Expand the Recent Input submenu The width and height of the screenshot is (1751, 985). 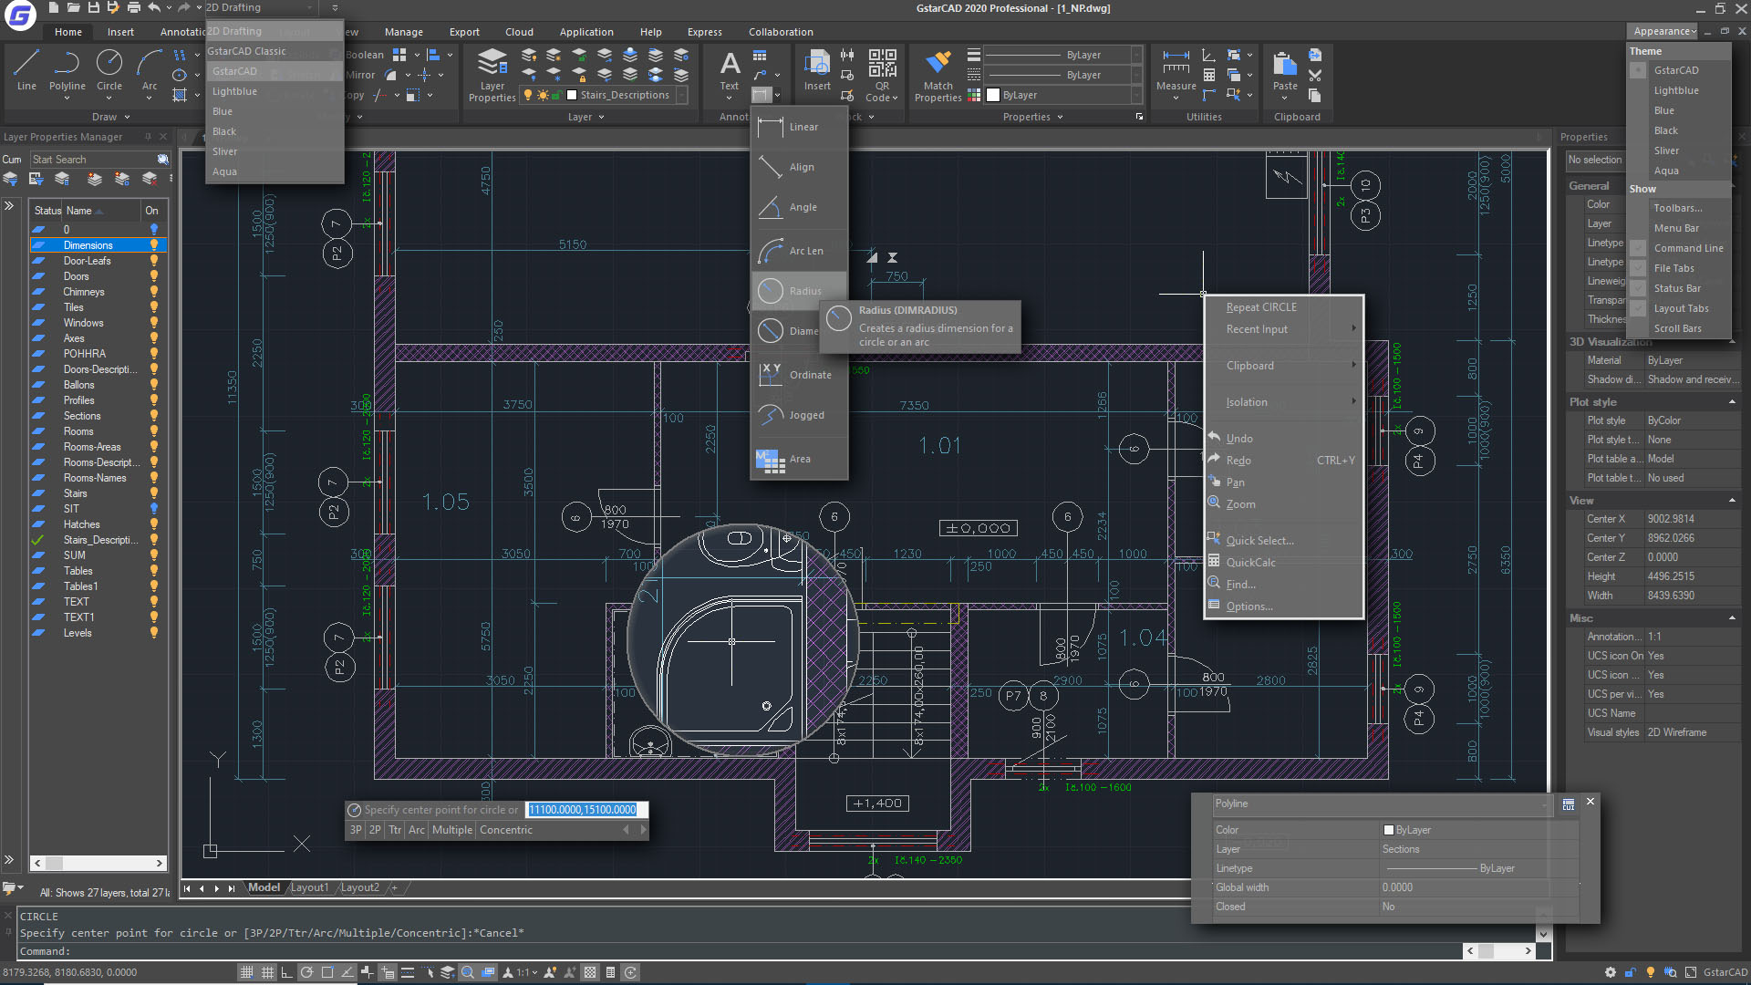pos(1256,328)
